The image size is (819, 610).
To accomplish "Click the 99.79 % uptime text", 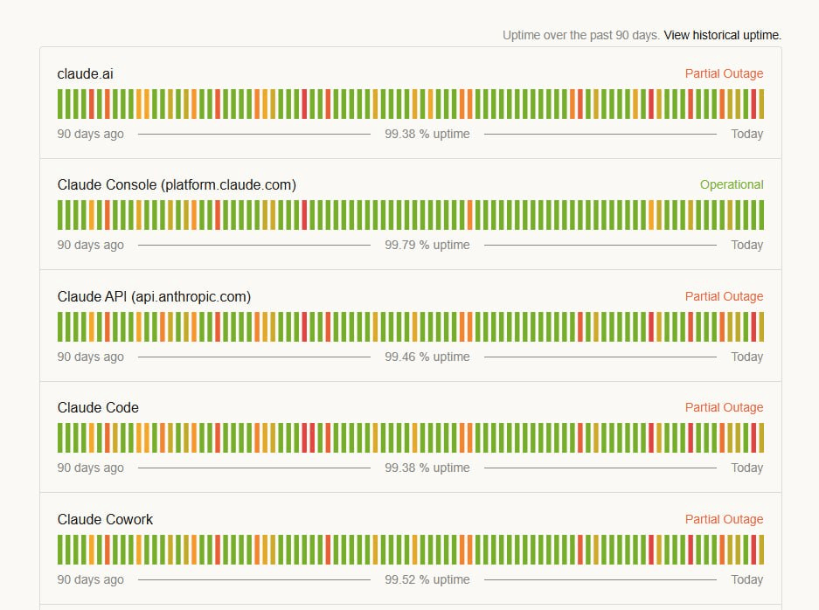I will tap(427, 245).
